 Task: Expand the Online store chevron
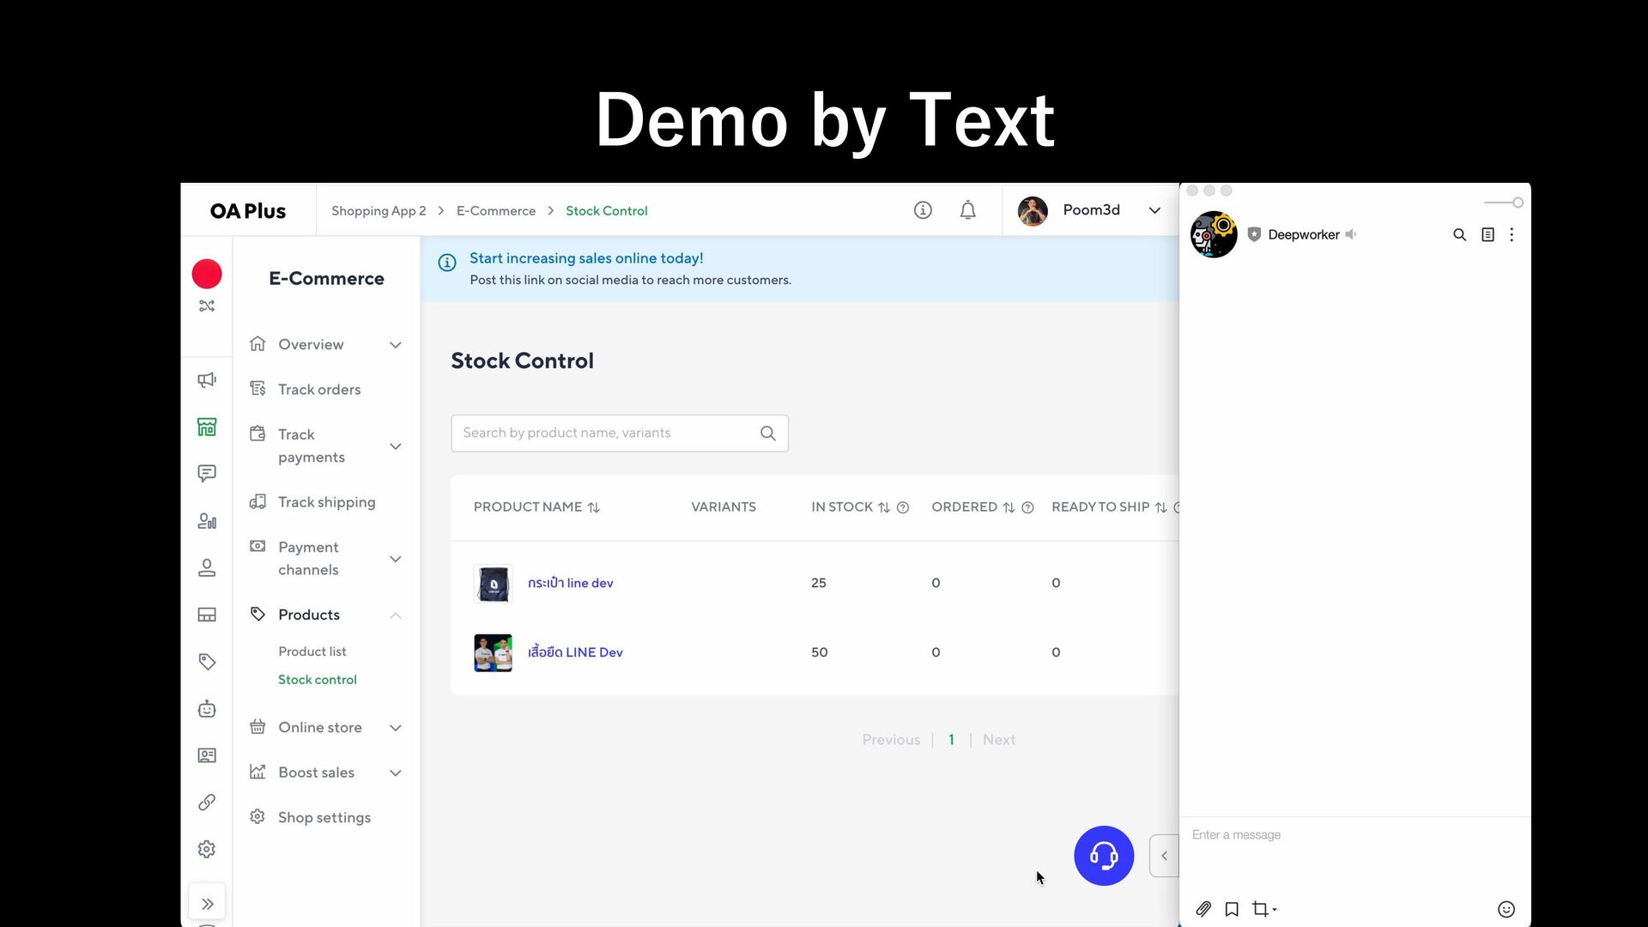(396, 728)
